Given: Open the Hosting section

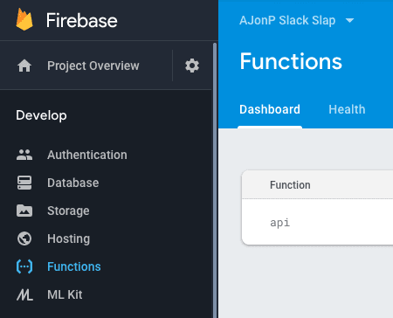Looking at the screenshot, I should click(69, 238).
